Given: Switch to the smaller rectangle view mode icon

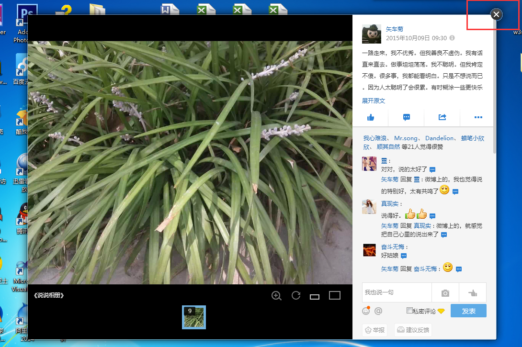Looking at the screenshot, I should point(315,296).
